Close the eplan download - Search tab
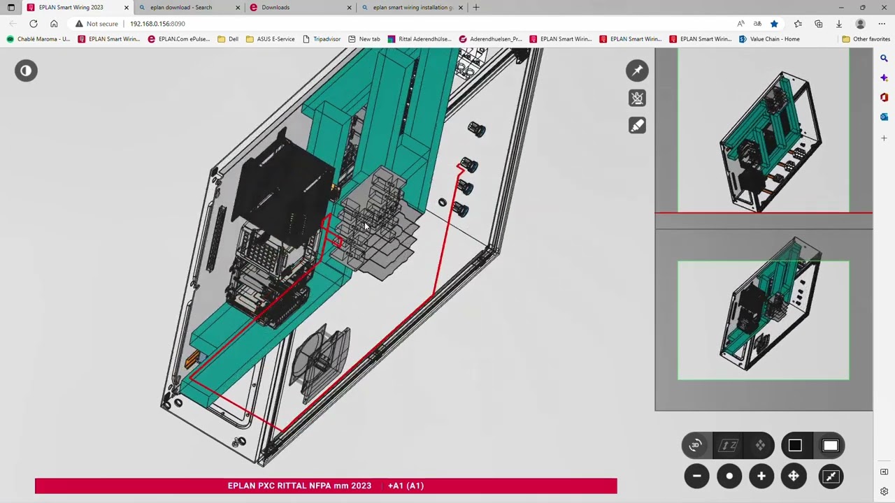Viewport: 895px width, 503px height. click(238, 8)
